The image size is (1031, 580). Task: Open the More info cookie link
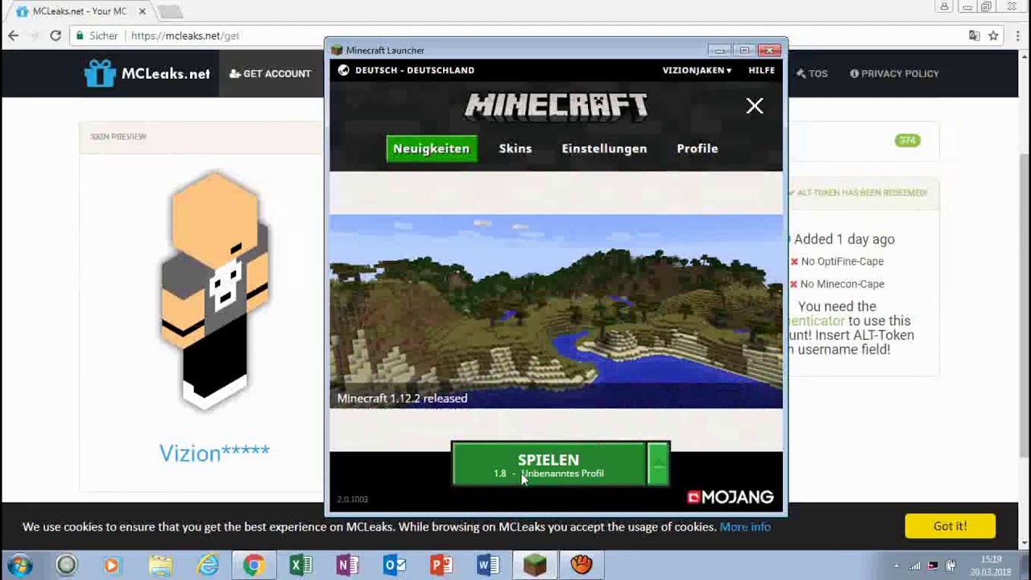tap(745, 527)
